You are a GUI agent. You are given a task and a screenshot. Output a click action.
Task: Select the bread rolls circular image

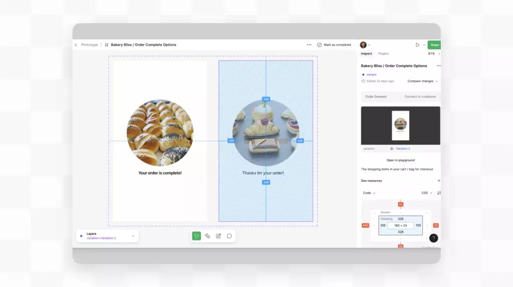(160, 133)
